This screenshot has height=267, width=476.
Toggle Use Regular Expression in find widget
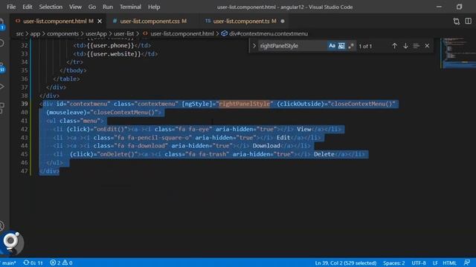point(351,46)
